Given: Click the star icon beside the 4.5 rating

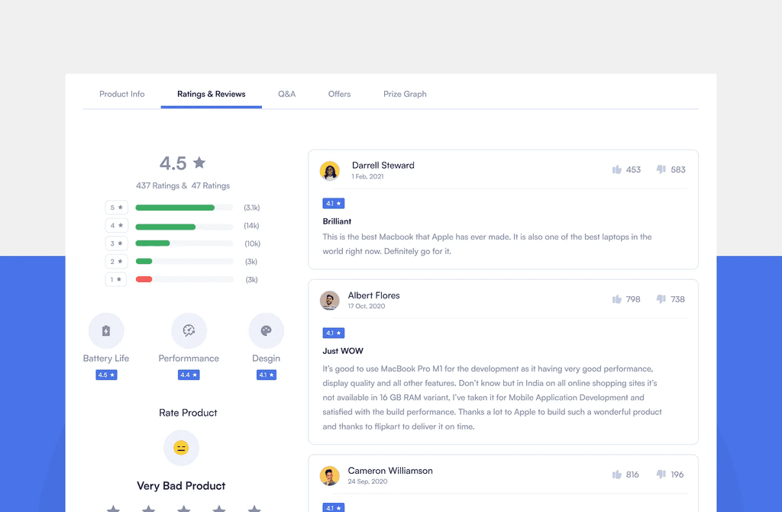Looking at the screenshot, I should pos(199,162).
